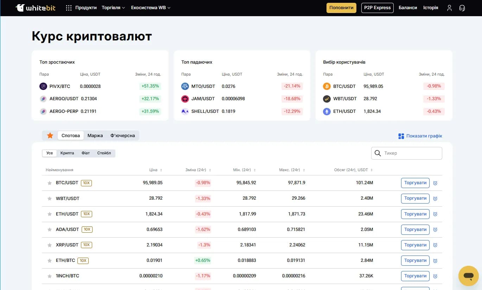Set price alert for XRP/USDT
The image size is (482, 290).
(435, 245)
